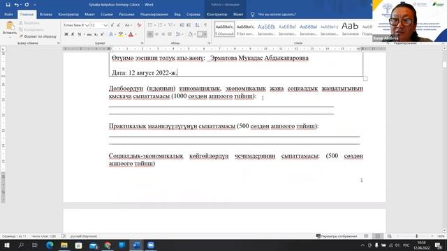Save the document with the floppy icon
447x251 pixels.
coord(8,5)
